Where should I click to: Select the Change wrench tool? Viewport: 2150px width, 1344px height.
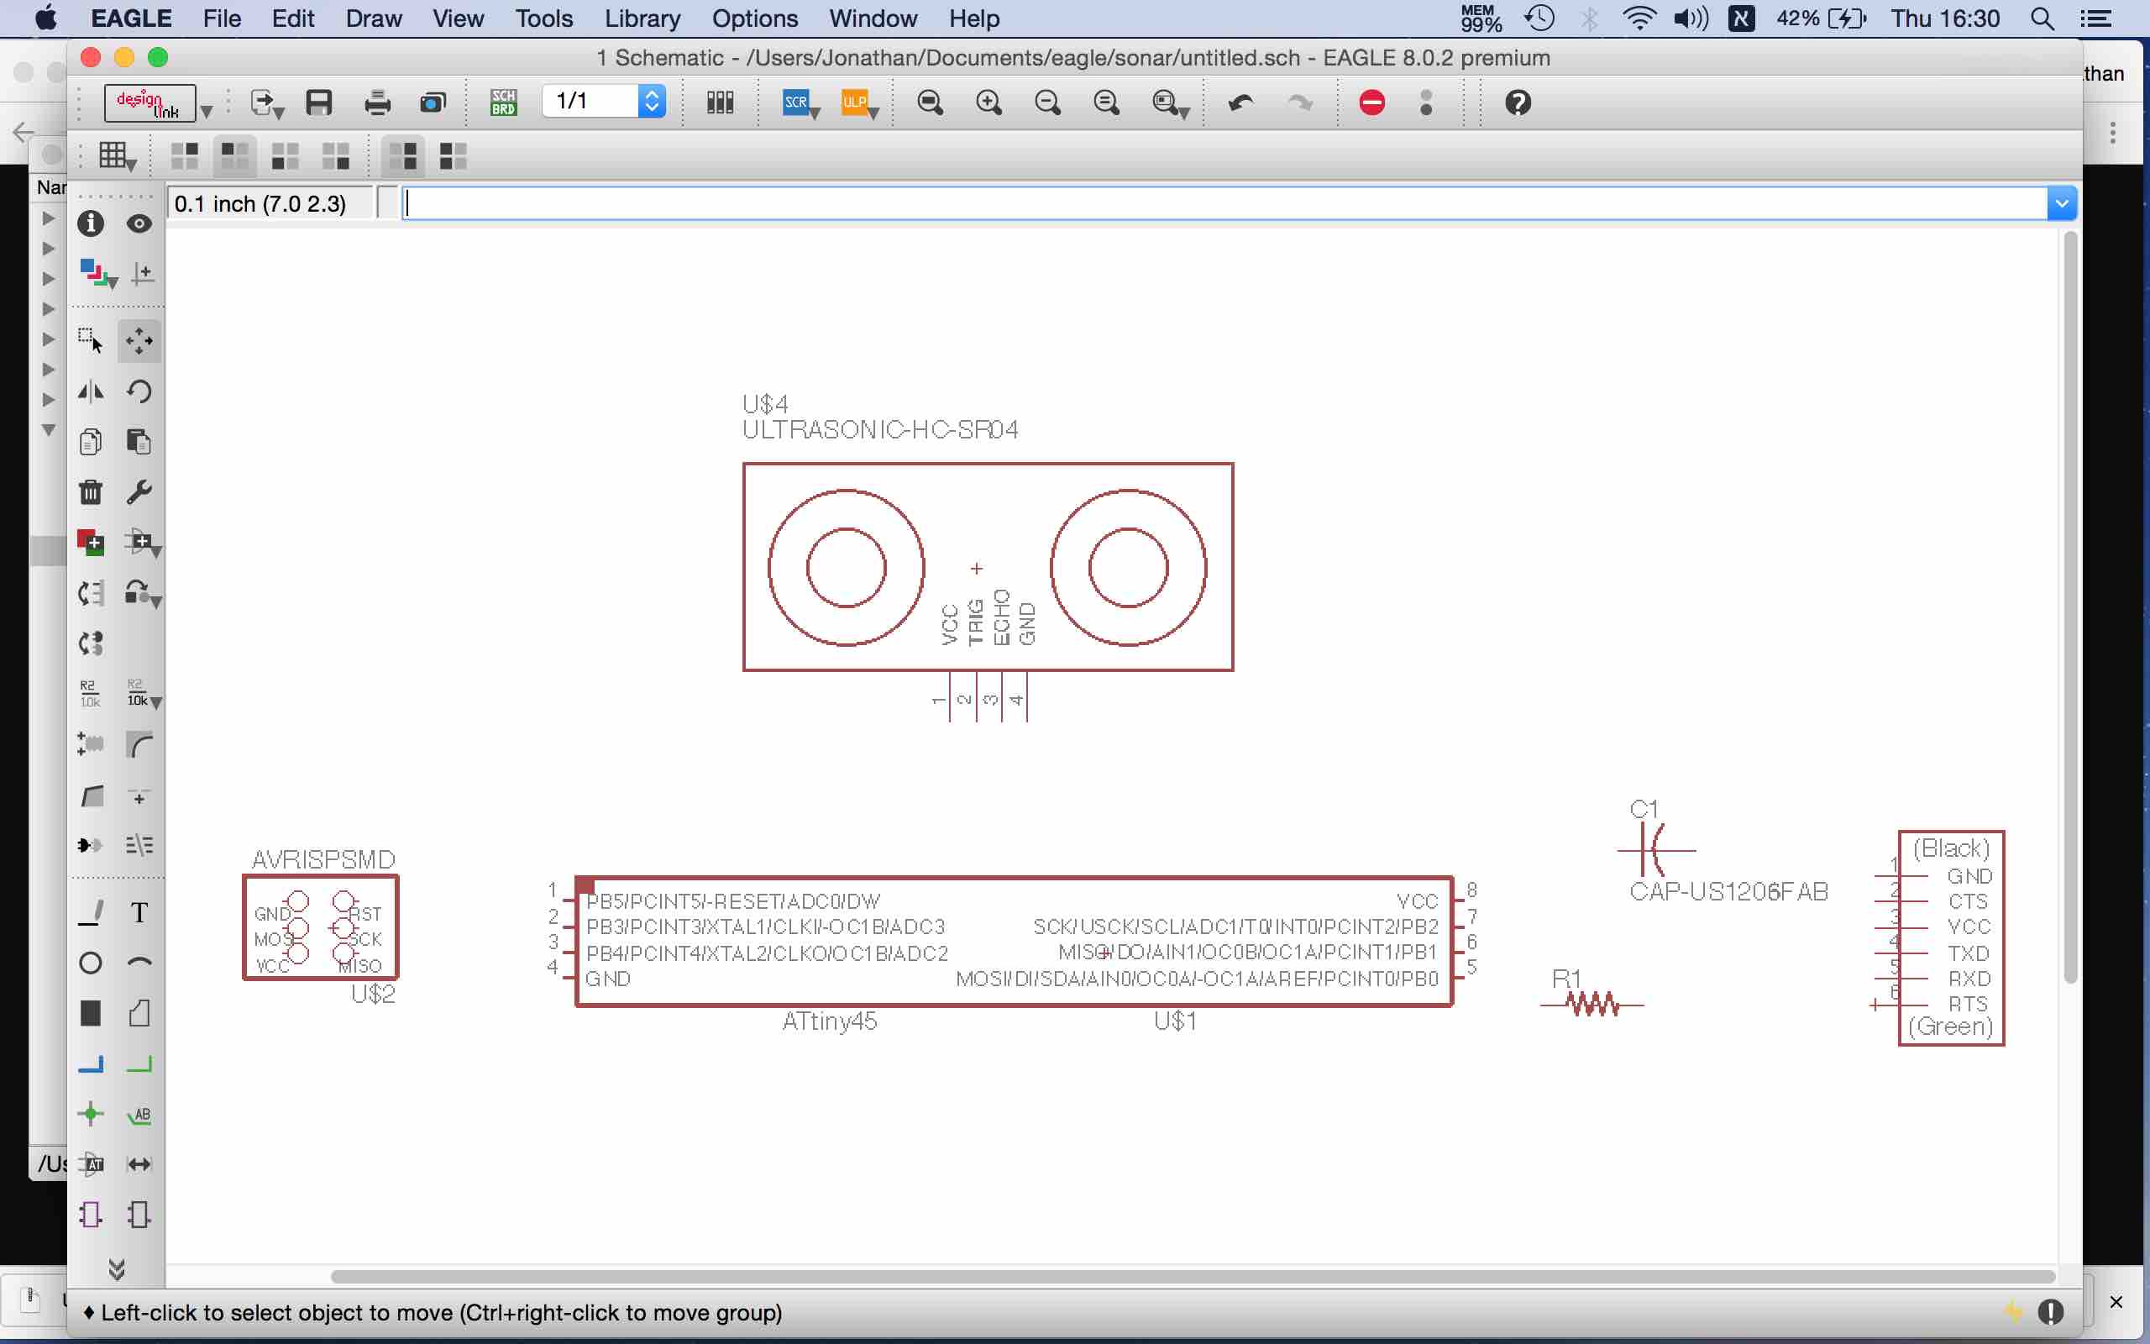pyautogui.click(x=139, y=491)
